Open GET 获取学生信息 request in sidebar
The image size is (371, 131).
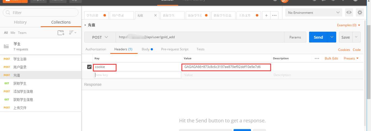click(41, 100)
